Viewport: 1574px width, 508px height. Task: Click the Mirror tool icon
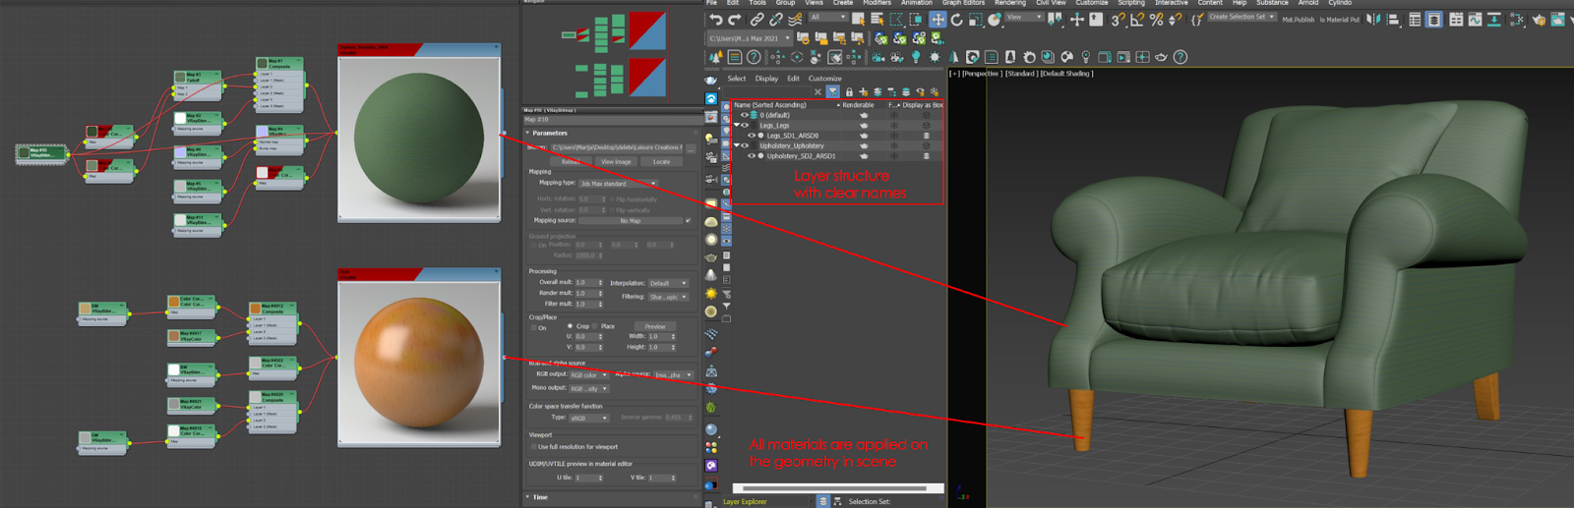[1373, 20]
